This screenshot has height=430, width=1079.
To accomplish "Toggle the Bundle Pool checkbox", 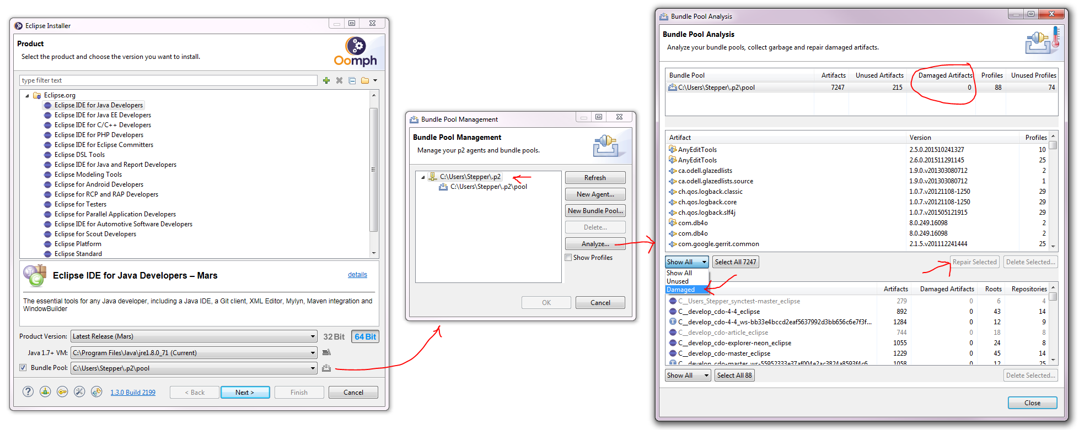I will tap(23, 368).
